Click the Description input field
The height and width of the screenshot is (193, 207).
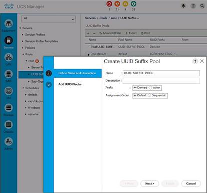pyautogui.click(x=161, y=81)
